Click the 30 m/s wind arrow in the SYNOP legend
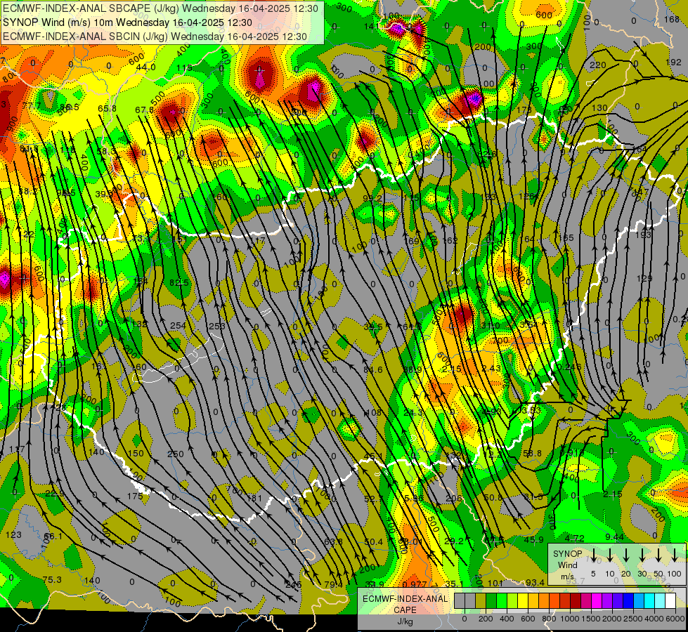 pyautogui.click(x=642, y=555)
